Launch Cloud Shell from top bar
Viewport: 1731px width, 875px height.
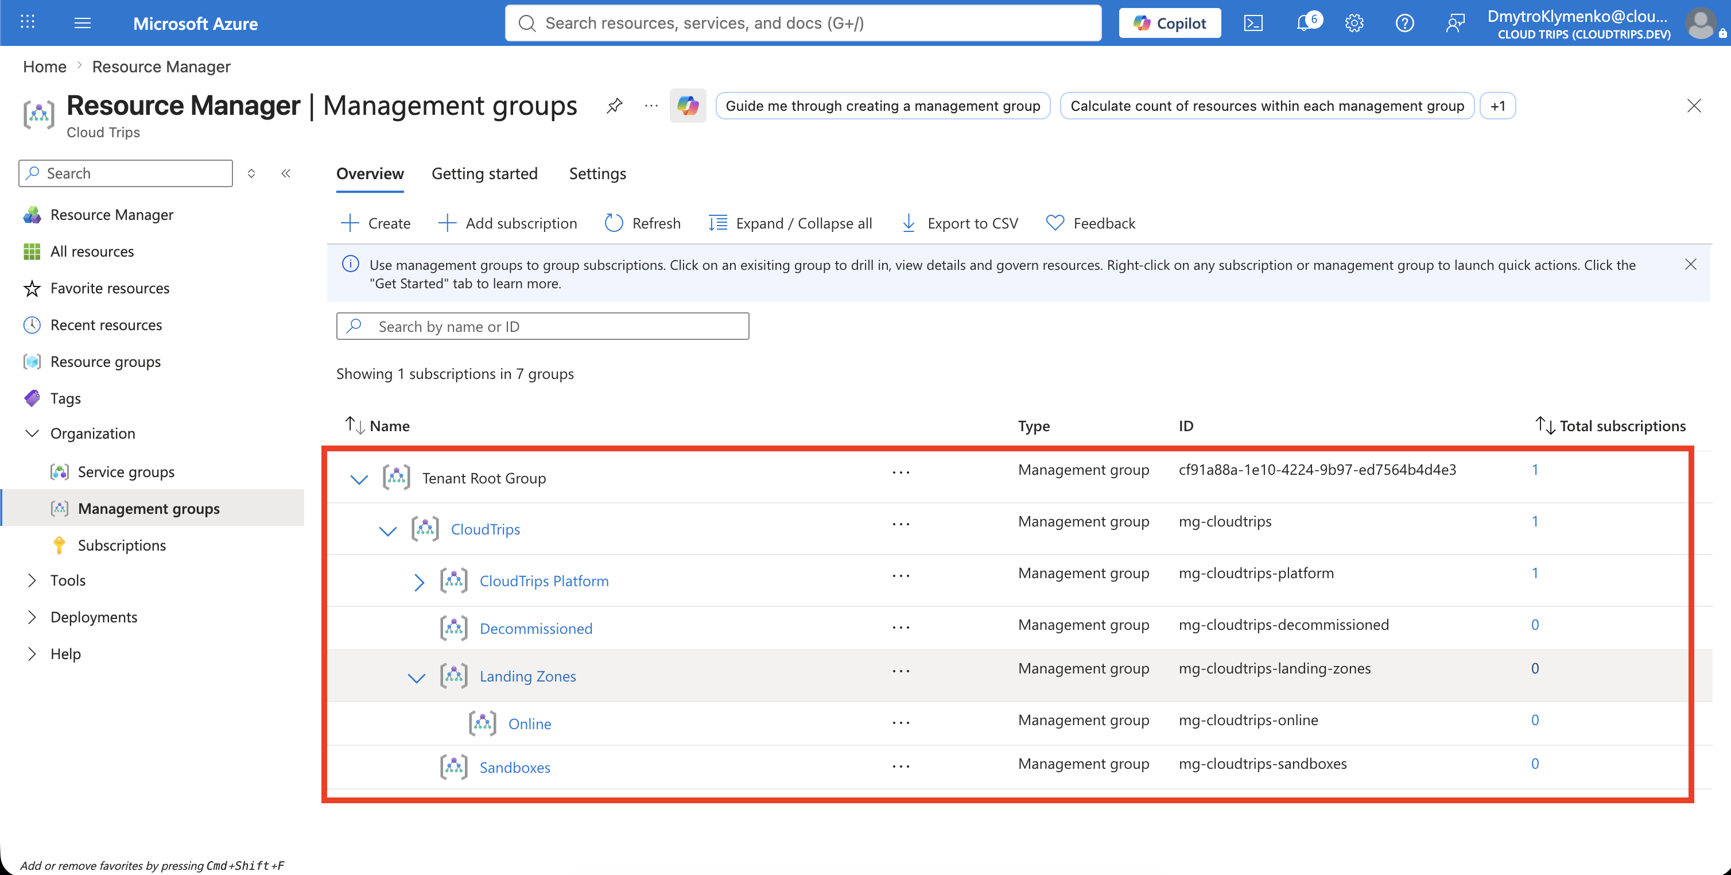coord(1253,23)
